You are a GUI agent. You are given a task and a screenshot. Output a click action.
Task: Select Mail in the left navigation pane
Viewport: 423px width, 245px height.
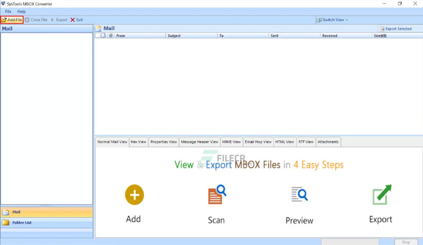click(47, 212)
